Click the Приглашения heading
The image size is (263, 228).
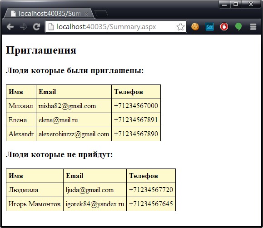[x=41, y=50]
